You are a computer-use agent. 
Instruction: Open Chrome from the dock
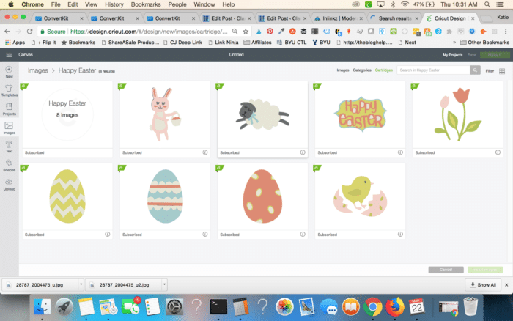pyautogui.click(x=372, y=307)
